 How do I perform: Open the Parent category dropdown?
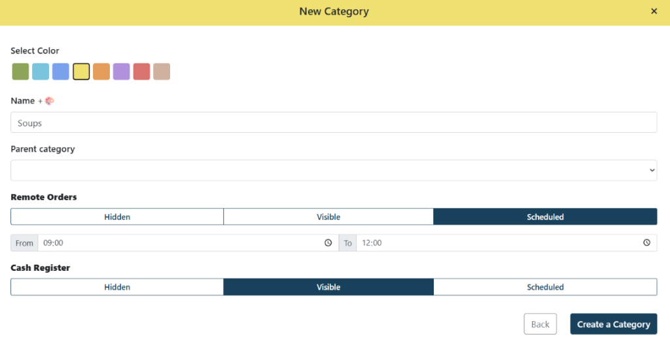(x=334, y=170)
